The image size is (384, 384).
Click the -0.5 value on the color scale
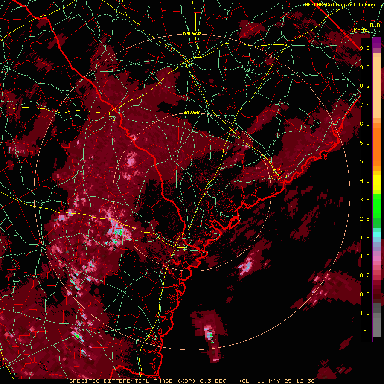(363, 294)
